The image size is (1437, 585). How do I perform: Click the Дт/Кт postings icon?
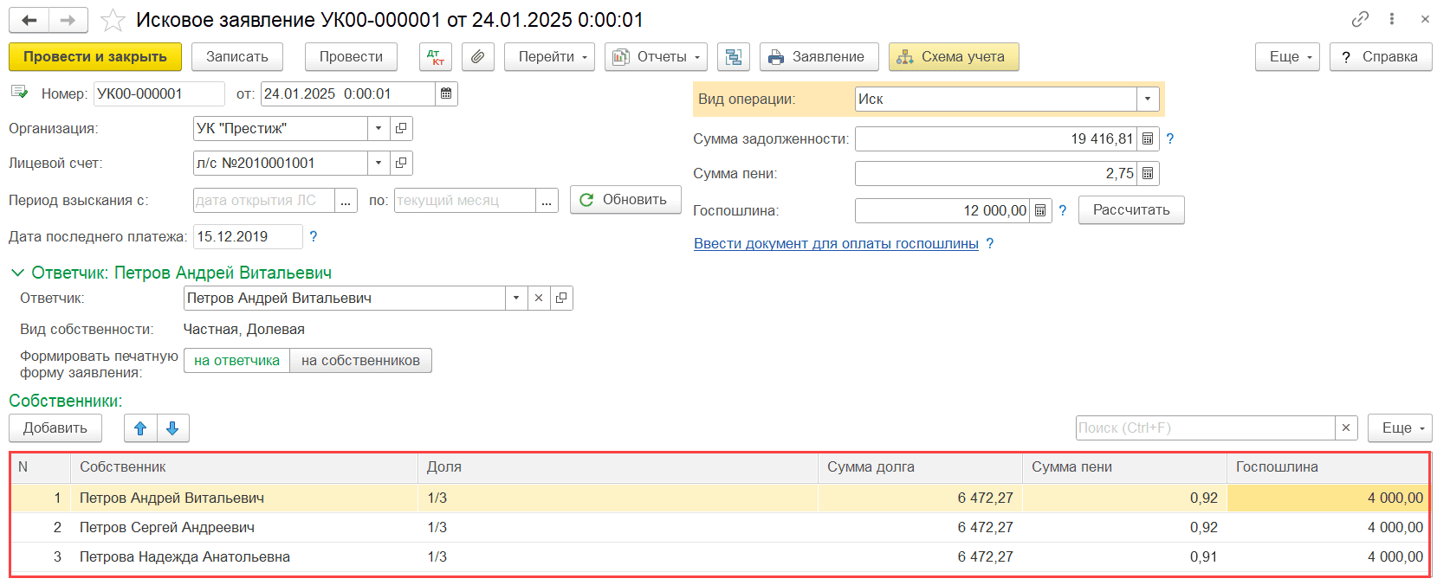point(435,57)
